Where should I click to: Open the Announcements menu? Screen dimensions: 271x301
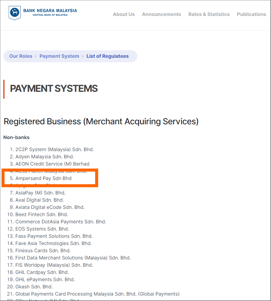pyautogui.click(x=161, y=14)
